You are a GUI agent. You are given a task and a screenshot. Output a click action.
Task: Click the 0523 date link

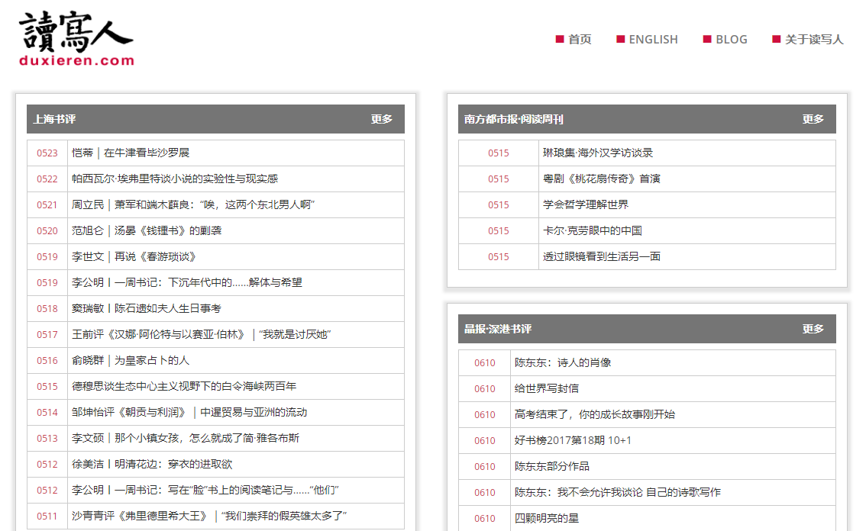point(47,153)
